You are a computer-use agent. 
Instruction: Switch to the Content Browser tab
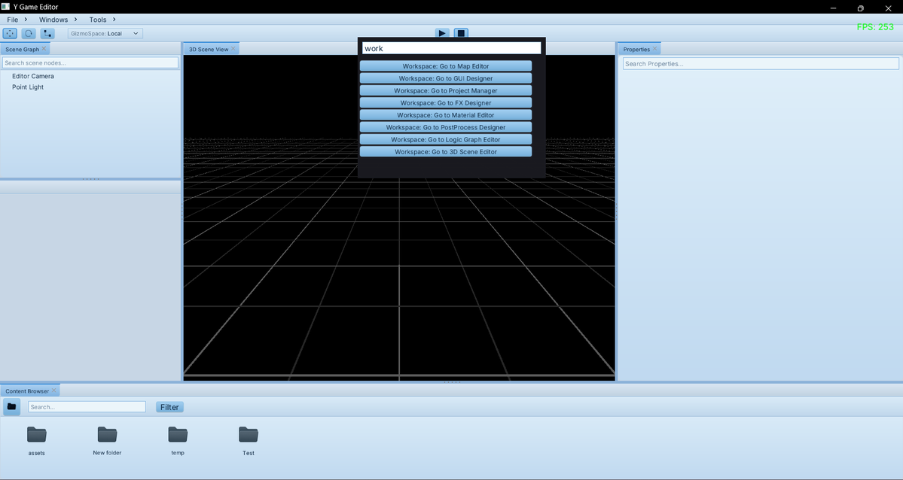click(x=27, y=390)
